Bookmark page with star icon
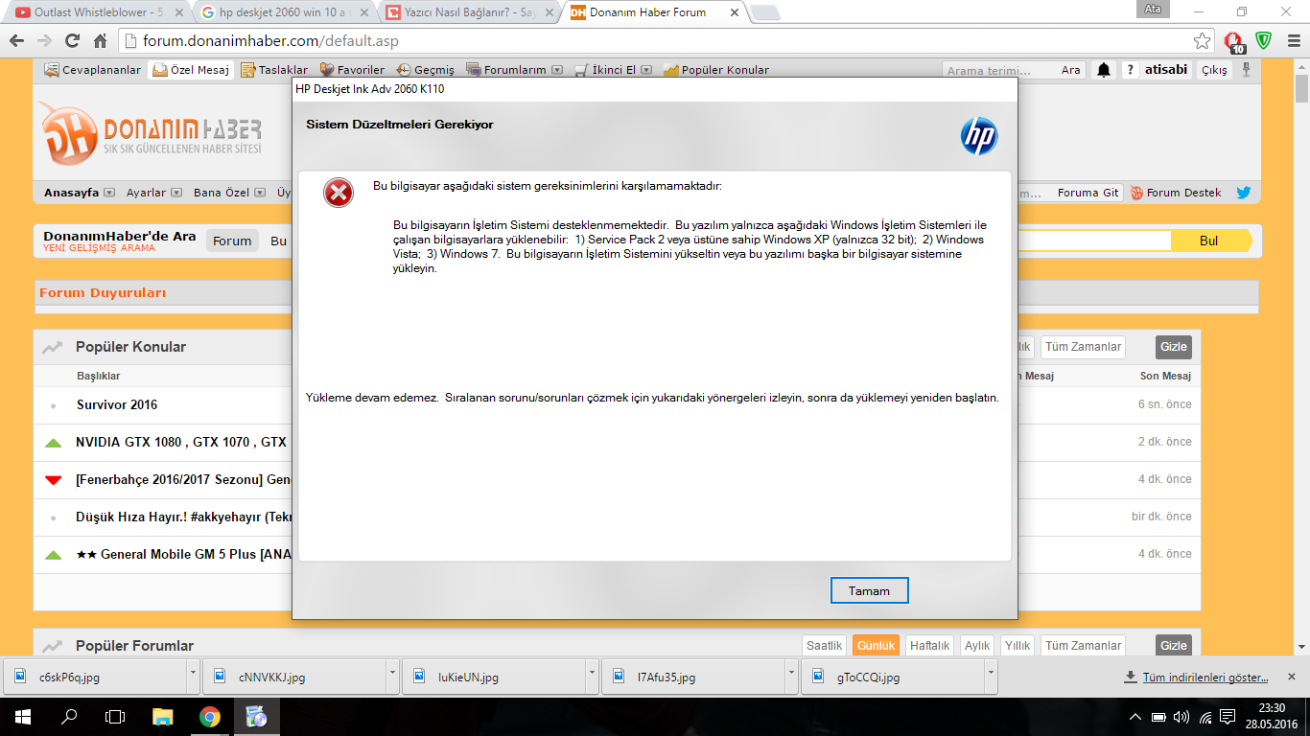 (1202, 41)
